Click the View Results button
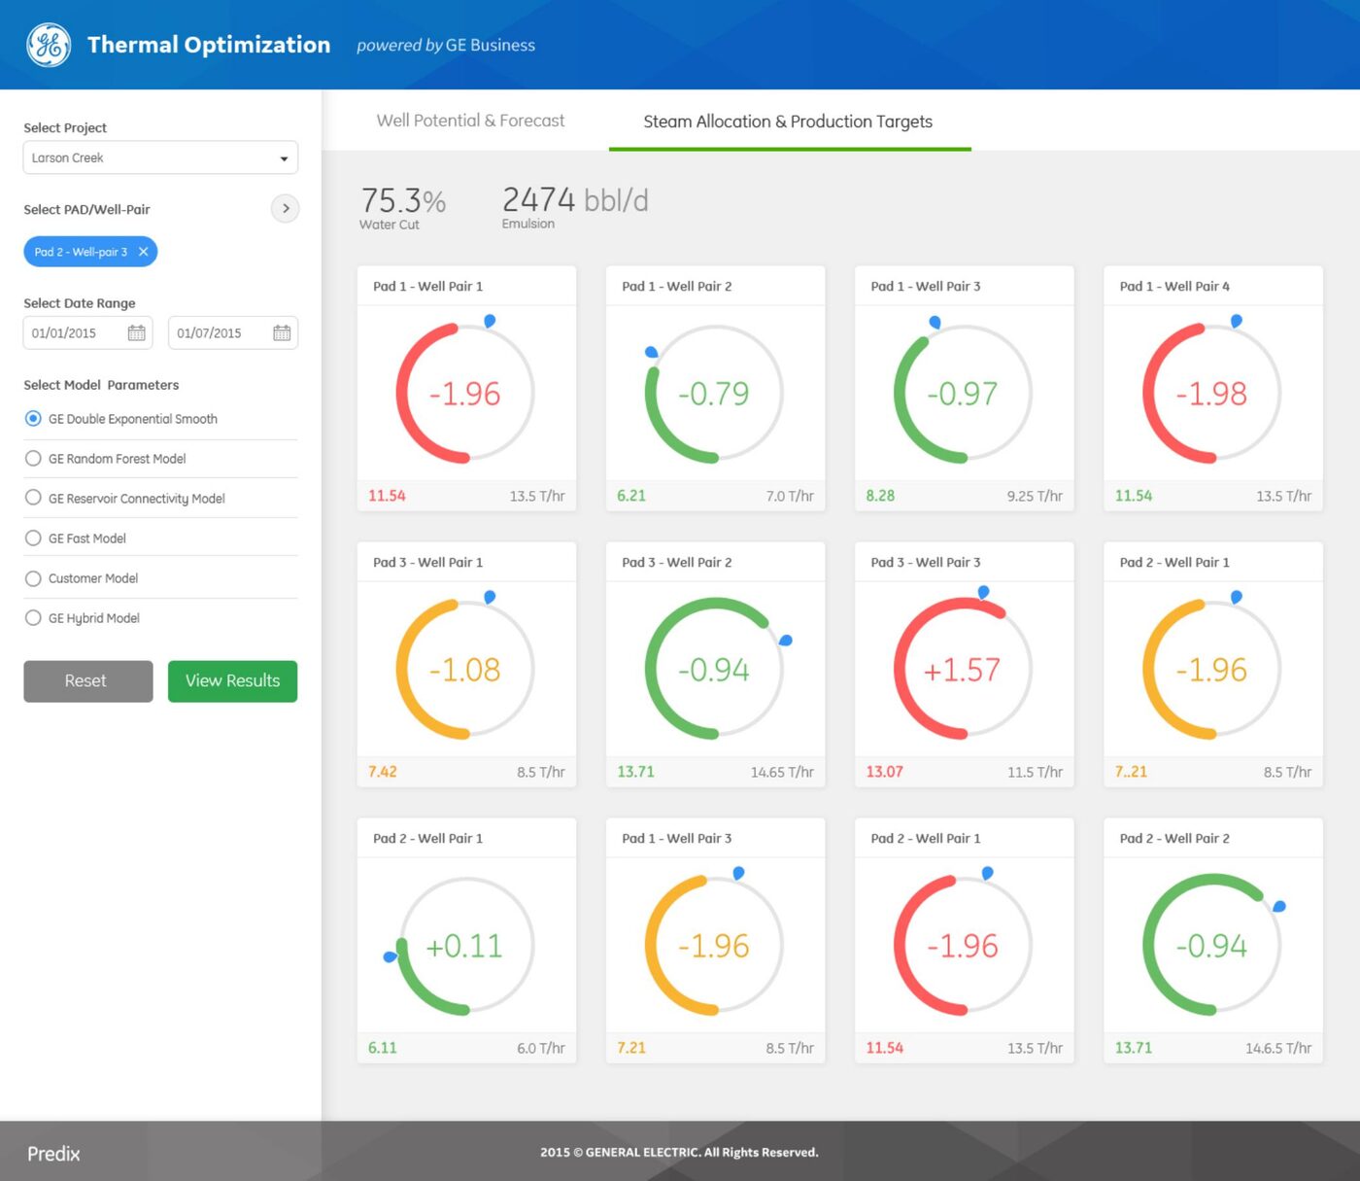 [x=233, y=681]
